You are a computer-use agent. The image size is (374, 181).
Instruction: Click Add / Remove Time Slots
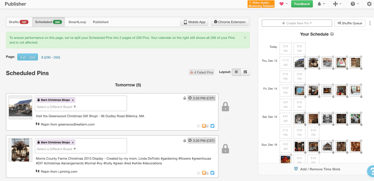[x=317, y=169]
